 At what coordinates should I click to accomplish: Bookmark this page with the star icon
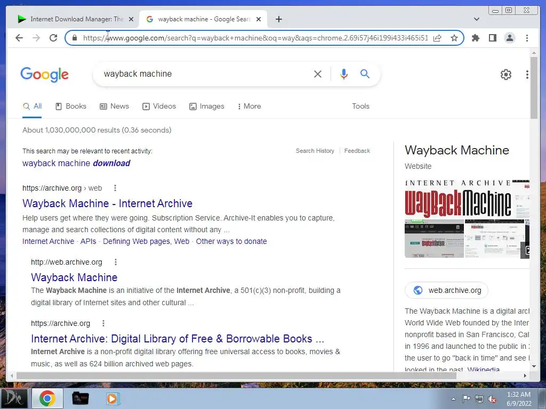click(x=454, y=38)
